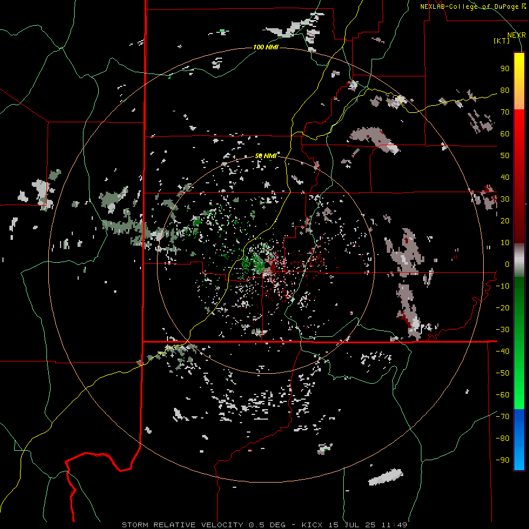Click the "15 JUL 25" date text
The height and width of the screenshot is (529, 529).
click(x=351, y=525)
